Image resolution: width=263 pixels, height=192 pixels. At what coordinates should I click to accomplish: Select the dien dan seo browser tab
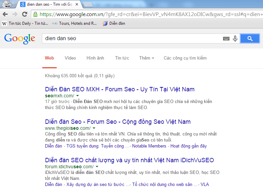50,4
